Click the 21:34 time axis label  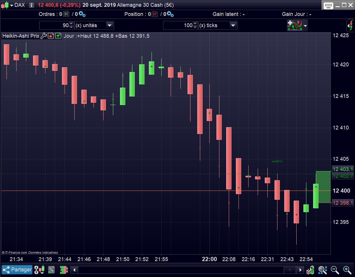pyautogui.click(x=16, y=259)
